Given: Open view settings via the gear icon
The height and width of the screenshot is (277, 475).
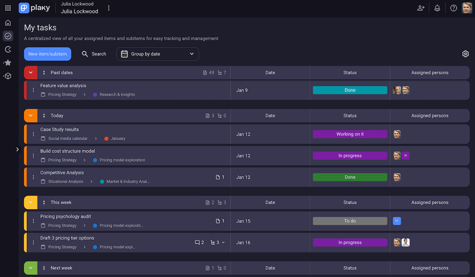Looking at the screenshot, I should (465, 53).
